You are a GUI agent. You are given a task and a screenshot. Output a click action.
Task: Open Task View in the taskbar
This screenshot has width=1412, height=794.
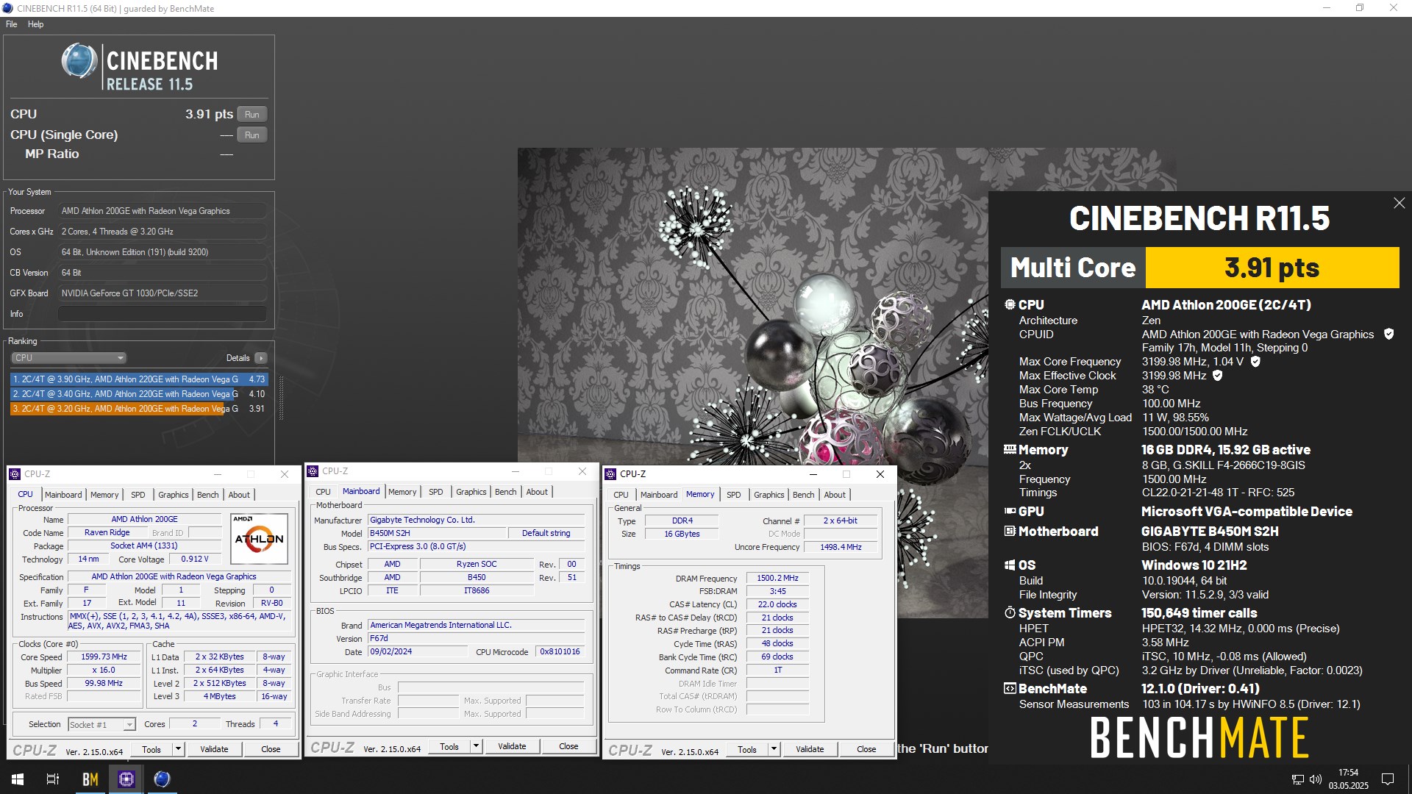pyautogui.click(x=53, y=779)
